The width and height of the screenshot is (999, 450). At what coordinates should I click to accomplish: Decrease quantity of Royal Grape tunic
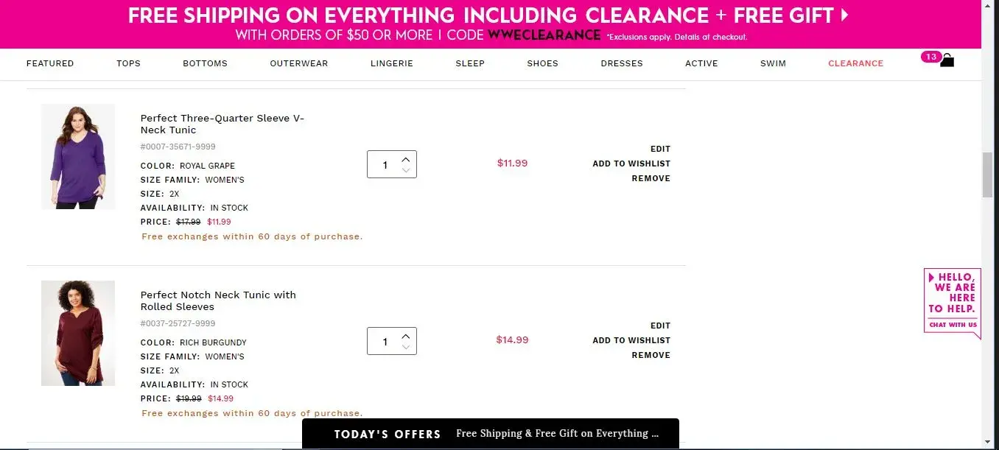pyautogui.click(x=406, y=170)
